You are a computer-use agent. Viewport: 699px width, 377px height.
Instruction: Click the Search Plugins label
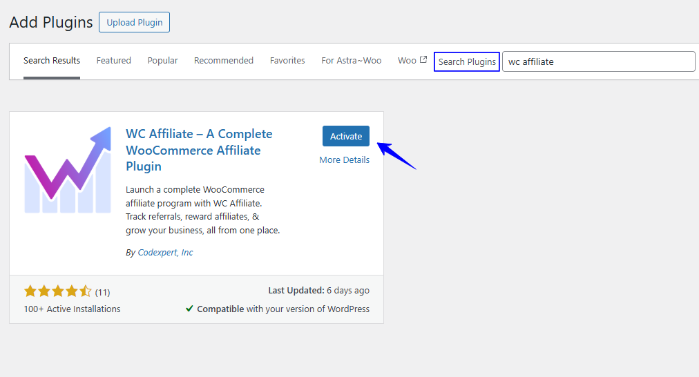(467, 61)
